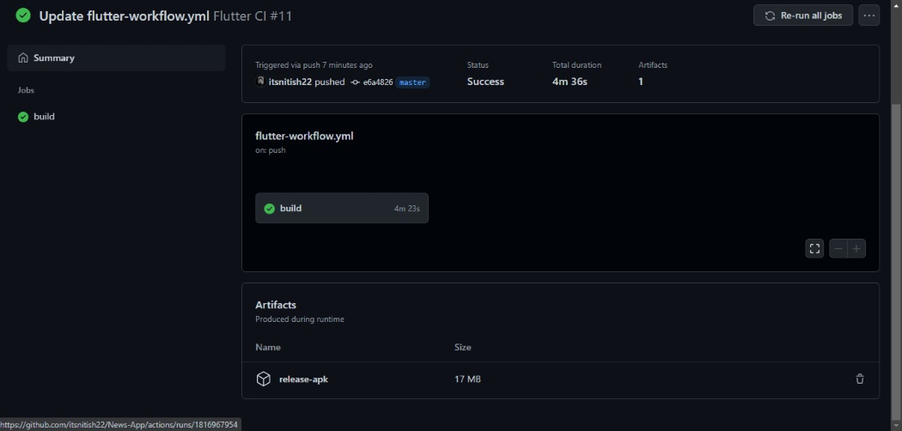Click the green check icon in the build node

(x=269, y=209)
